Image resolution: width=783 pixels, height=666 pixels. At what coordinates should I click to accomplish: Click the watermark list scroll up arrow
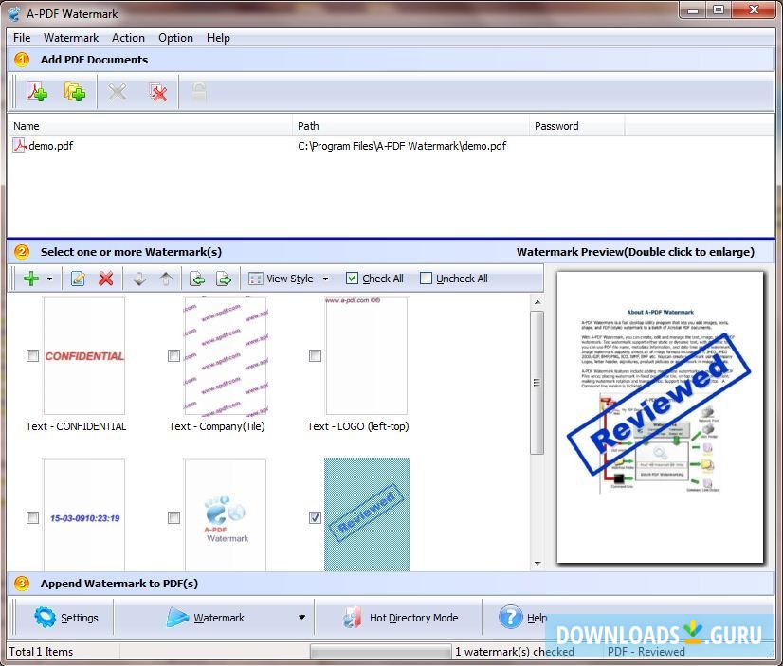point(537,302)
